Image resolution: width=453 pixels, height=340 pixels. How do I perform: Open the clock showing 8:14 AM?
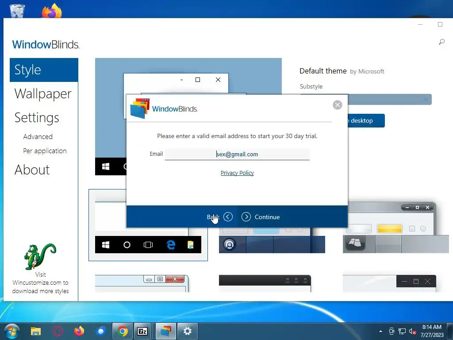[432, 331]
